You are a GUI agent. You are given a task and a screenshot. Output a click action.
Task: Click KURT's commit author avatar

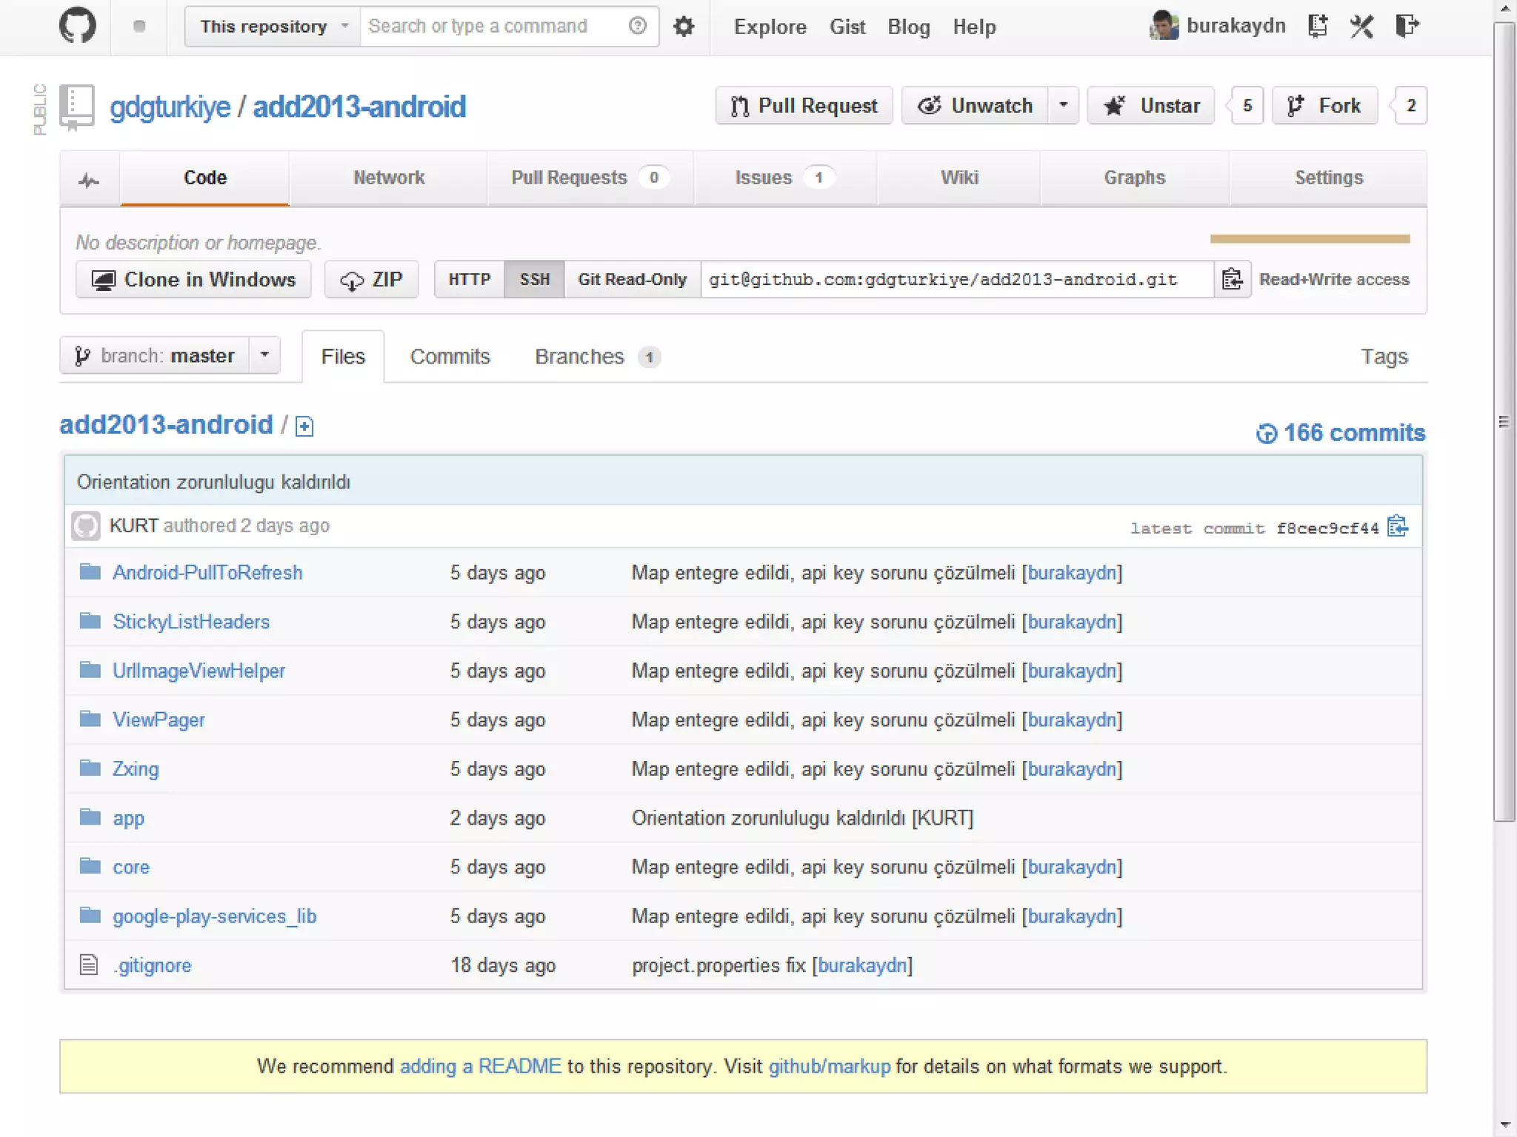(x=86, y=526)
